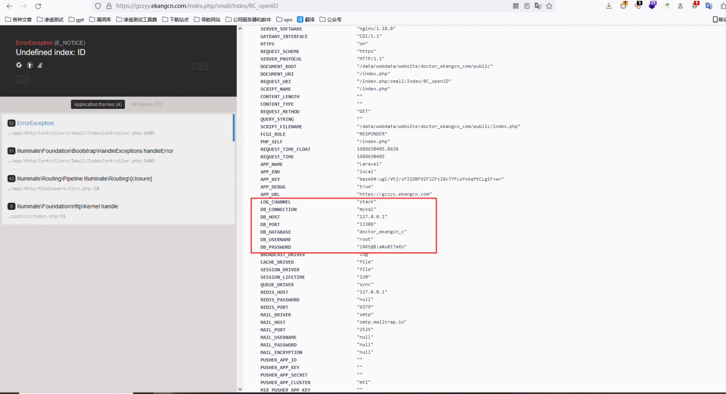Screen dimensions: 726x394
Task: Select frame 0 Kernel handle
Action: click(118, 211)
